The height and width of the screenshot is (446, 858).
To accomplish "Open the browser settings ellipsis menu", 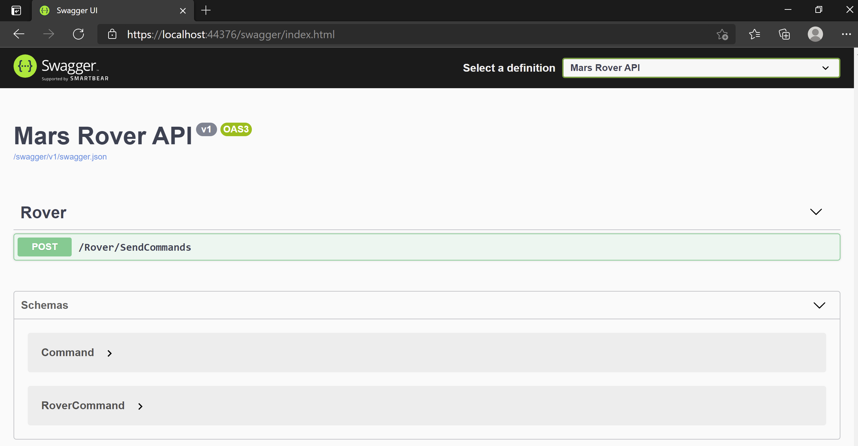I will pyautogui.click(x=847, y=34).
